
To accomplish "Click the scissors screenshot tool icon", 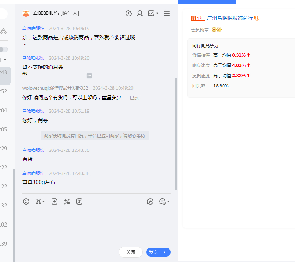I will pos(38,202).
